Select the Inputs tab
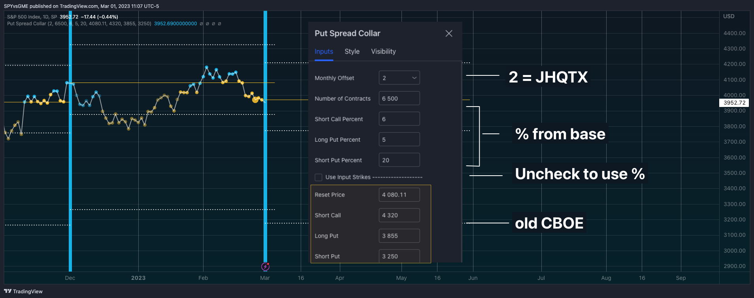The image size is (754, 298). (x=324, y=52)
